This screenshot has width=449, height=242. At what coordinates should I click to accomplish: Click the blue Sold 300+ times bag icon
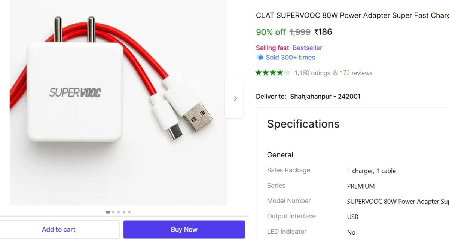(260, 57)
